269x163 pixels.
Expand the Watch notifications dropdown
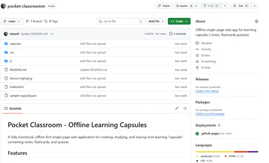coord(186,6)
